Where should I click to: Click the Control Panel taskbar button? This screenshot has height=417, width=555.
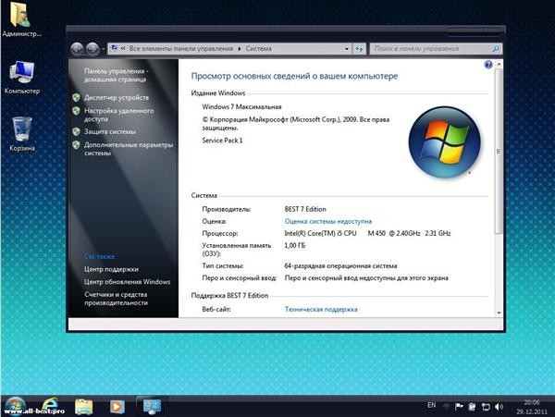coord(152,407)
